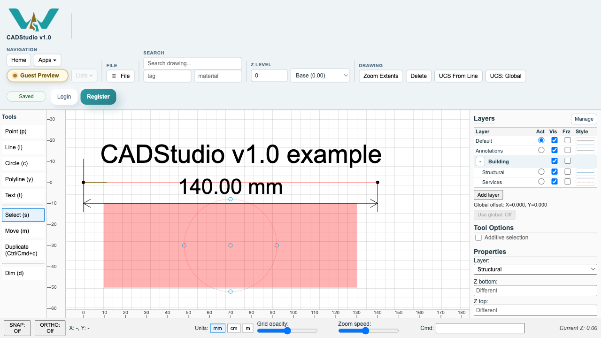
Task: Toggle visibility of the Annotations layer
Action: [x=555, y=150]
